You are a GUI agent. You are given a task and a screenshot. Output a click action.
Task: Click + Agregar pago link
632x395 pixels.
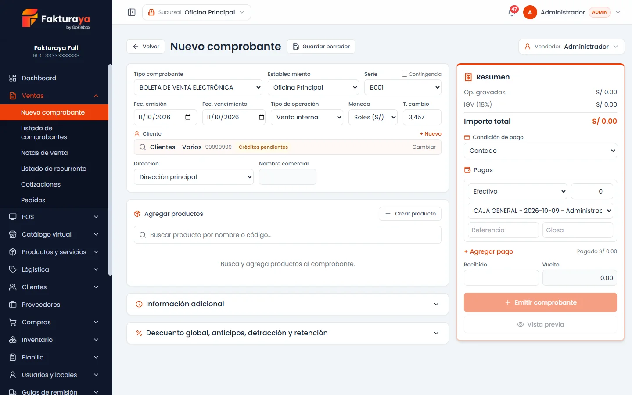488,251
